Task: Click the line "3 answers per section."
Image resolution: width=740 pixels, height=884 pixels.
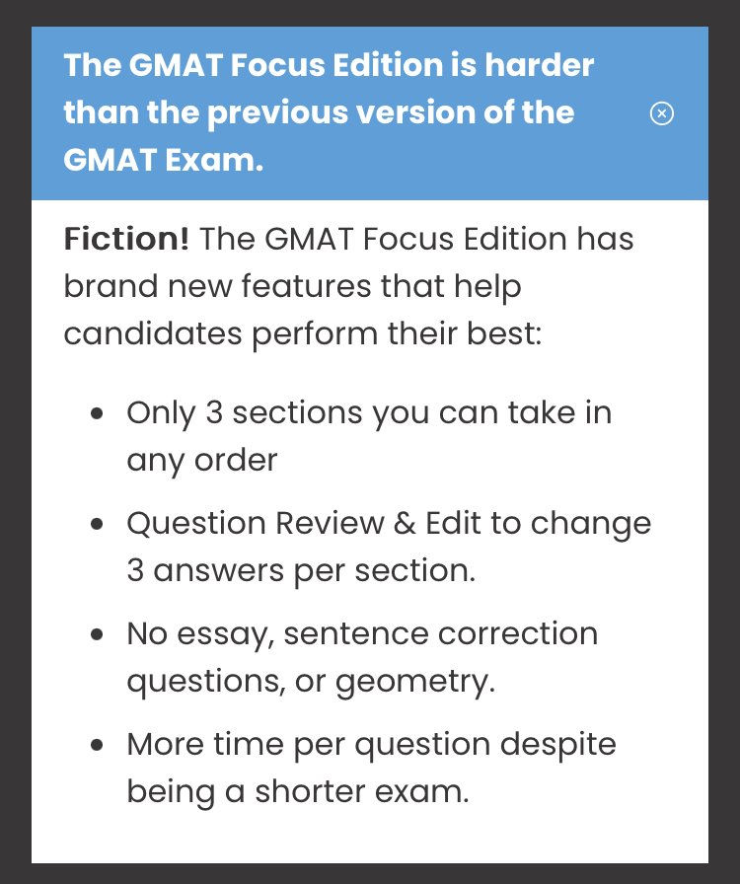Action: tap(301, 570)
